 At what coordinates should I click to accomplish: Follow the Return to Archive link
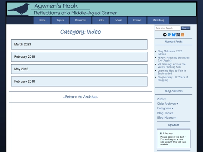(80, 97)
